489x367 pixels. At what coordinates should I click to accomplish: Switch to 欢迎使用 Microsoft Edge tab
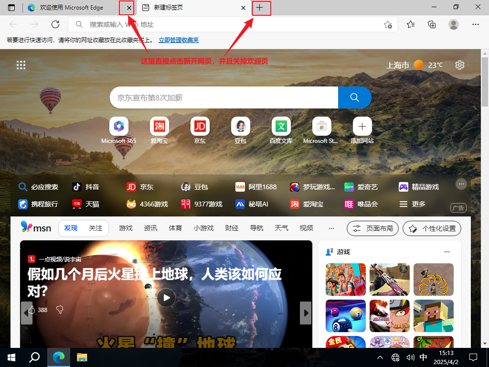click(72, 8)
